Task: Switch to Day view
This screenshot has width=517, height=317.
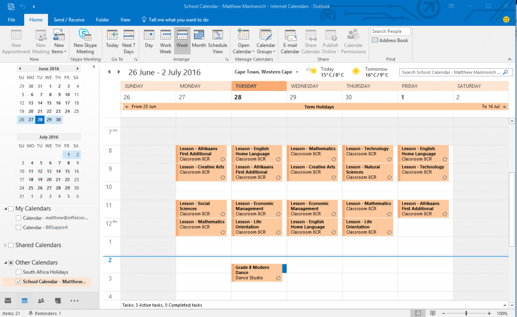Action: 149,38
